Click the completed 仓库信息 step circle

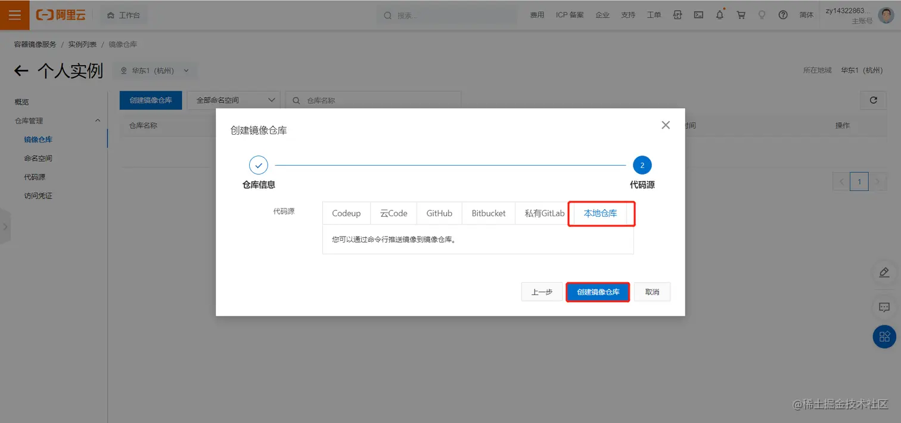[259, 165]
